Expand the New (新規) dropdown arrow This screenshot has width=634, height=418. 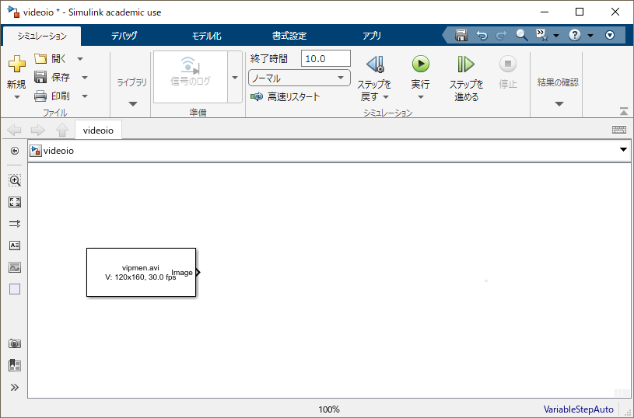point(16,97)
